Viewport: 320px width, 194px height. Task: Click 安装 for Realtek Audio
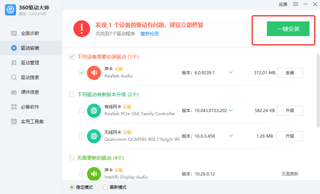290,73
